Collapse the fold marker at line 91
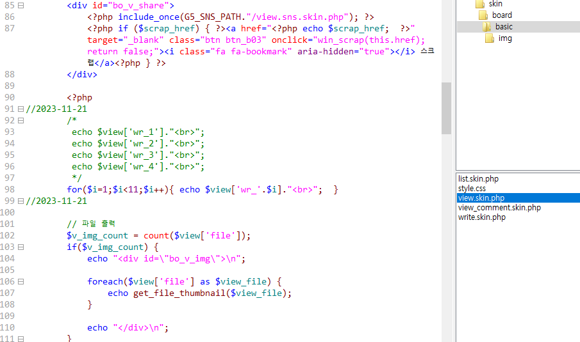This screenshot has width=580, height=342. pos(21,109)
